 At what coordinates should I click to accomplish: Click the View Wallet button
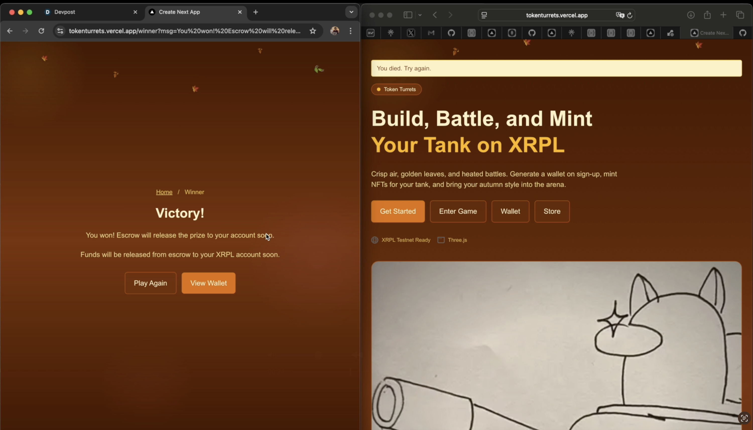click(209, 283)
